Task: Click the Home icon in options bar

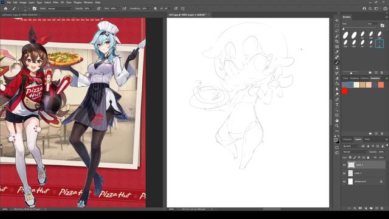Action: pyautogui.click(x=5, y=9)
